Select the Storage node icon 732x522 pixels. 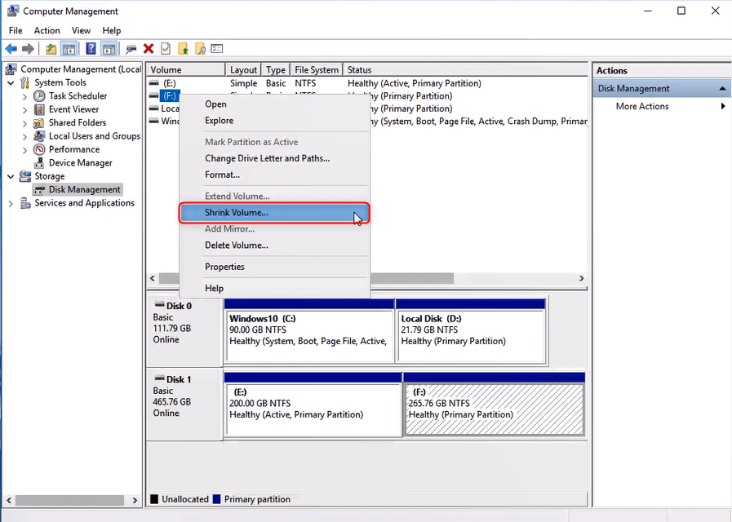(x=25, y=176)
